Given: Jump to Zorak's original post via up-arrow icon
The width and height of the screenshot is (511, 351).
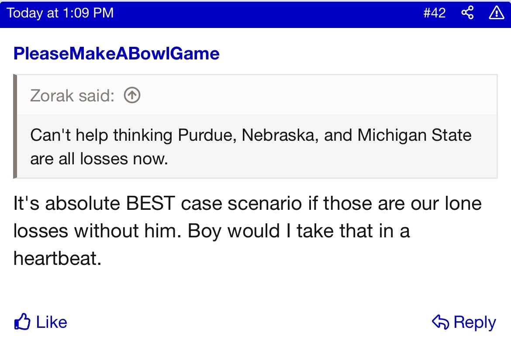Looking at the screenshot, I should (132, 95).
